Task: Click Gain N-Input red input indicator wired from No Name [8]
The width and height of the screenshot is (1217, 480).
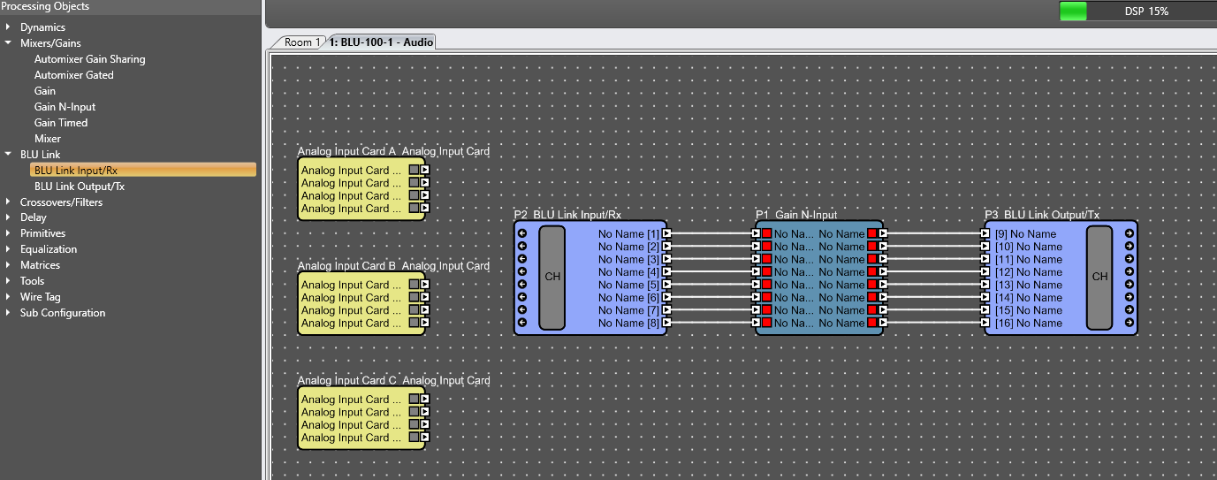Action: [x=767, y=324]
